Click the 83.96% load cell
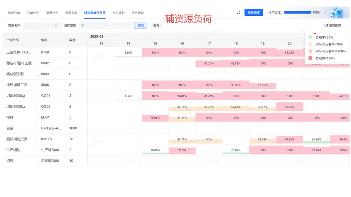 [x=316, y=150]
